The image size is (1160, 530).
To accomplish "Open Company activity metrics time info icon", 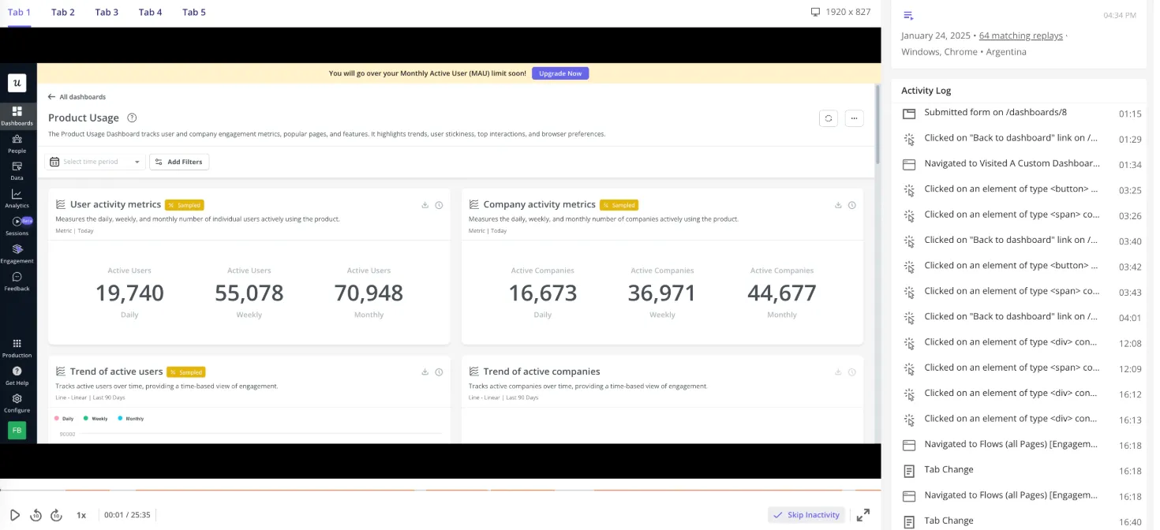I will (x=852, y=205).
